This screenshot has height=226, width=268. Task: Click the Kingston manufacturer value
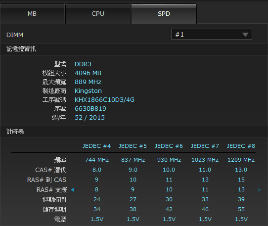tap(88, 91)
